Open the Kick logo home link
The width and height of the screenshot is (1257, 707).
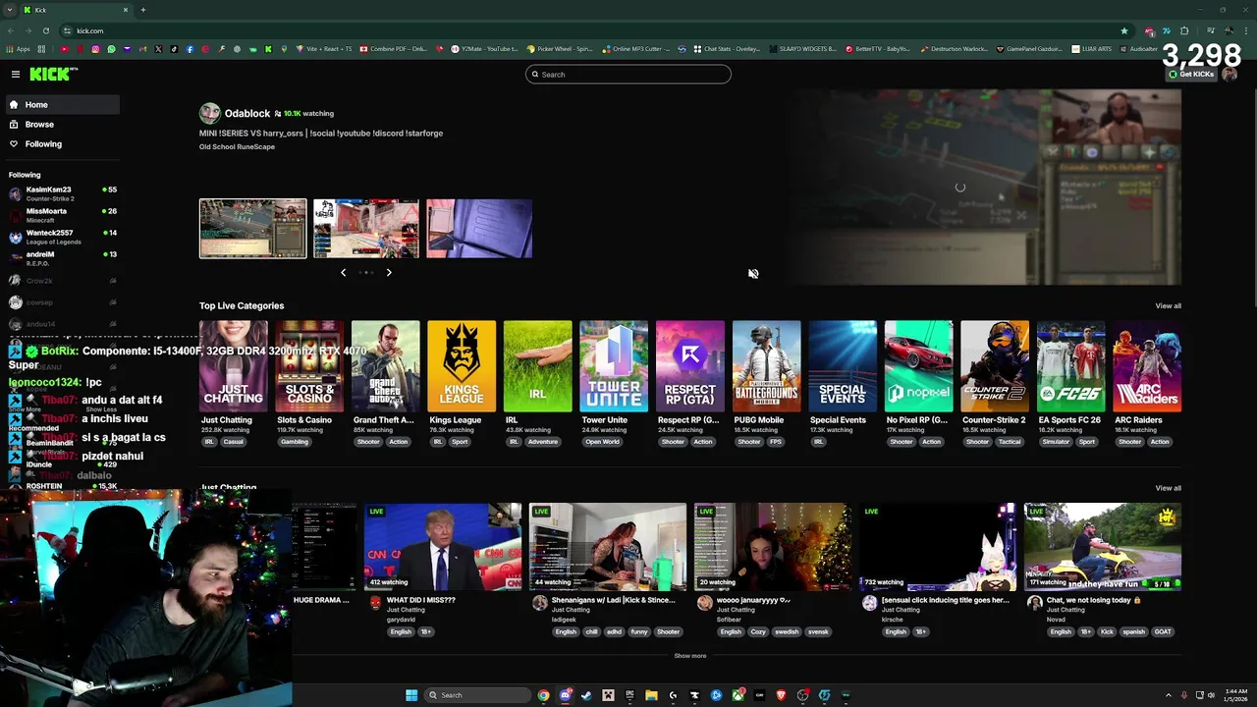[x=53, y=75]
